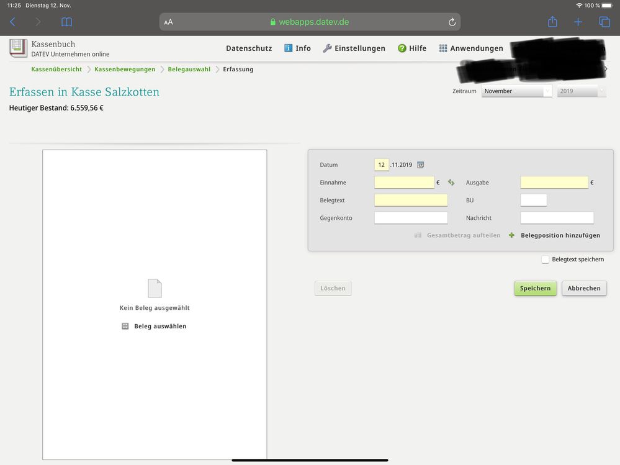Image resolution: width=620 pixels, height=465 pixels.
Task: Open the Info menu label
Action: pyautogui.click(x=303, y=48)
